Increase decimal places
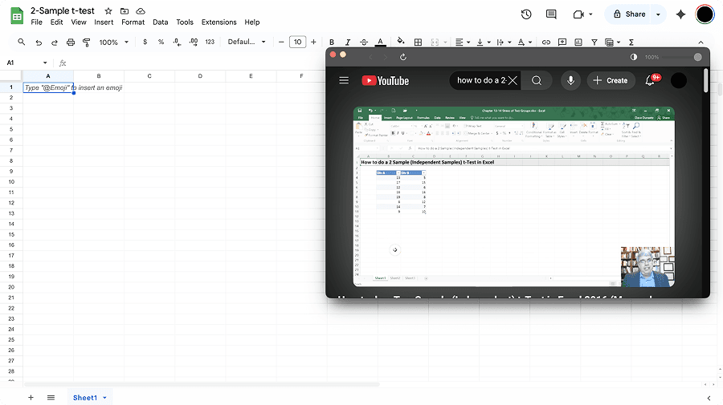This screenshot has height=405, width=723. pyautogui.click(x=194, y=42)
